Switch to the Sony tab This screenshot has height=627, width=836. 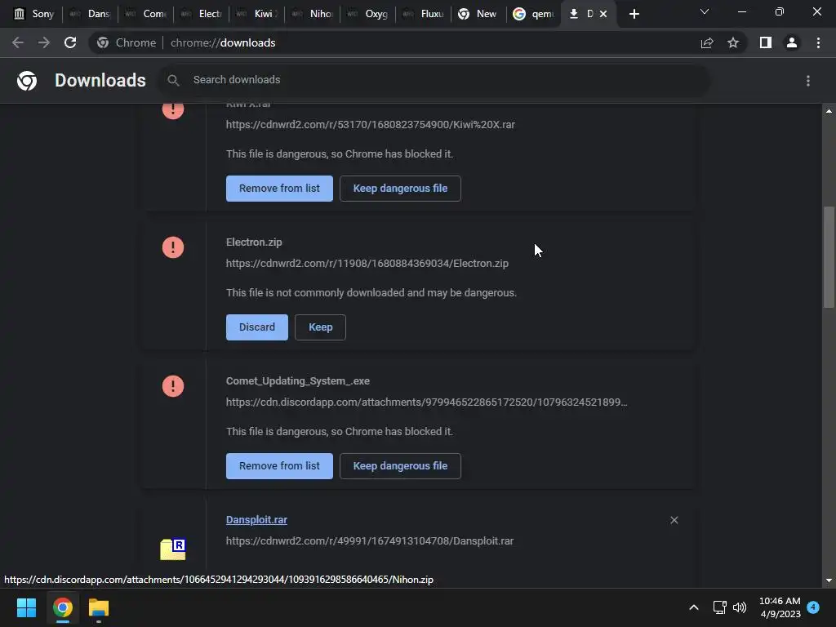33,14
